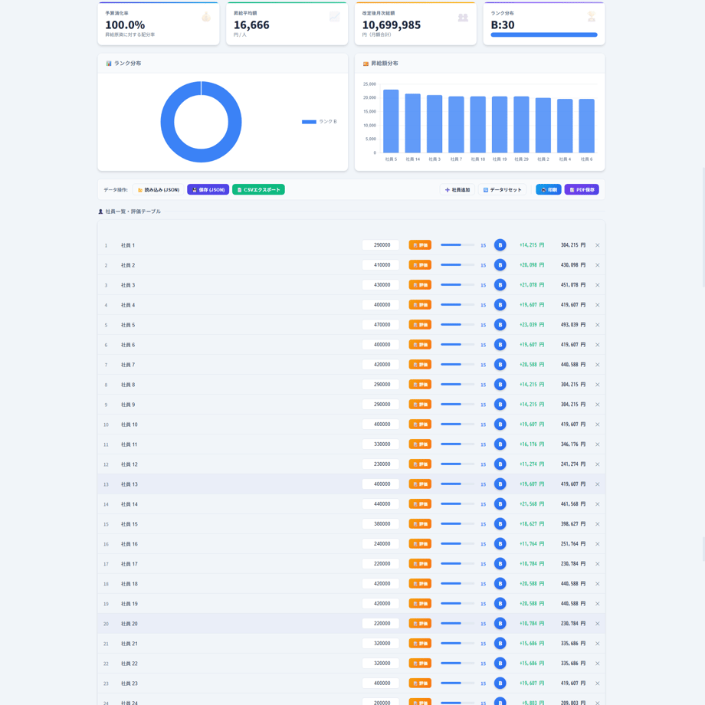This screenshot has width=705, height=705.
Task: Click the money bag icon on 予算消化率 card
Action: [206, 17]
